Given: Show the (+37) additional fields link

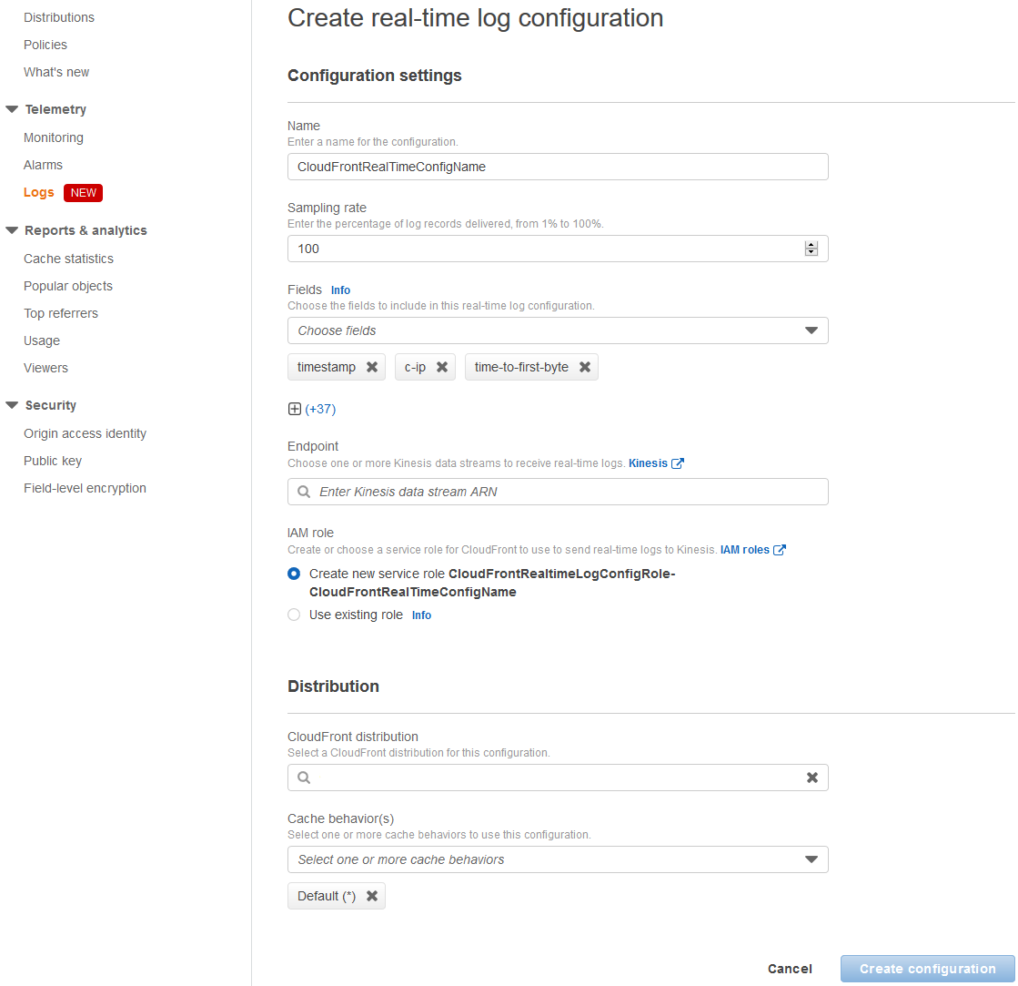Looking at the screenshot, I should pyautogui.click(x=320, y=409).
